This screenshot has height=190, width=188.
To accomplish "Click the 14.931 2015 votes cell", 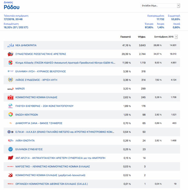I will pyautogui.click(x=173, y=45).
